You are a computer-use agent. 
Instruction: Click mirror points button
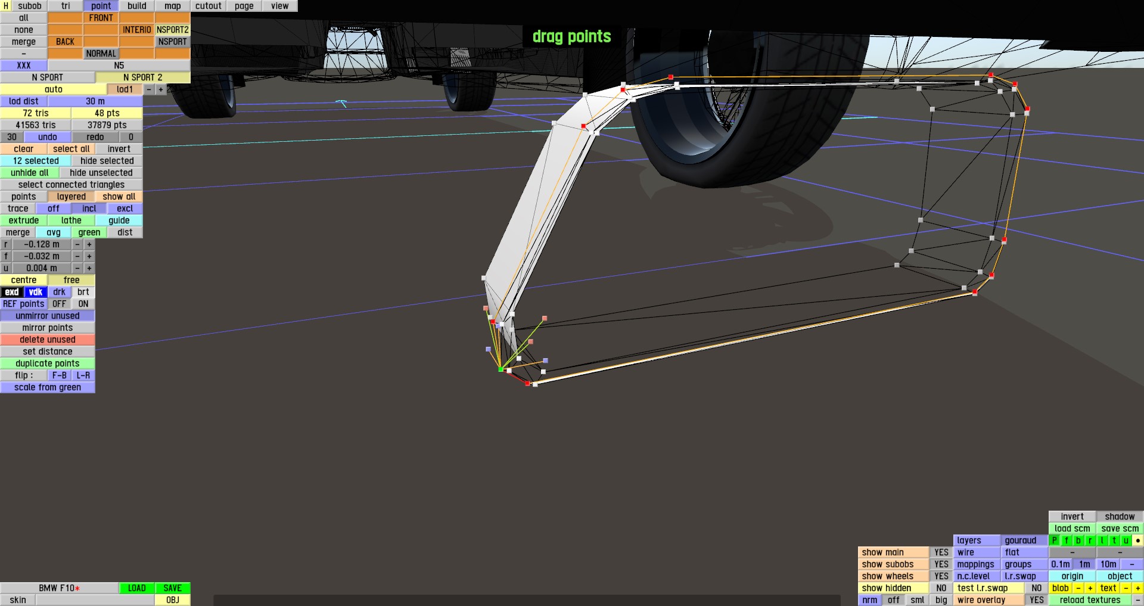pos(48,328)
